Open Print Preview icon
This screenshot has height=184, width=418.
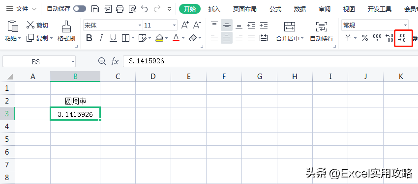point(132,9)
